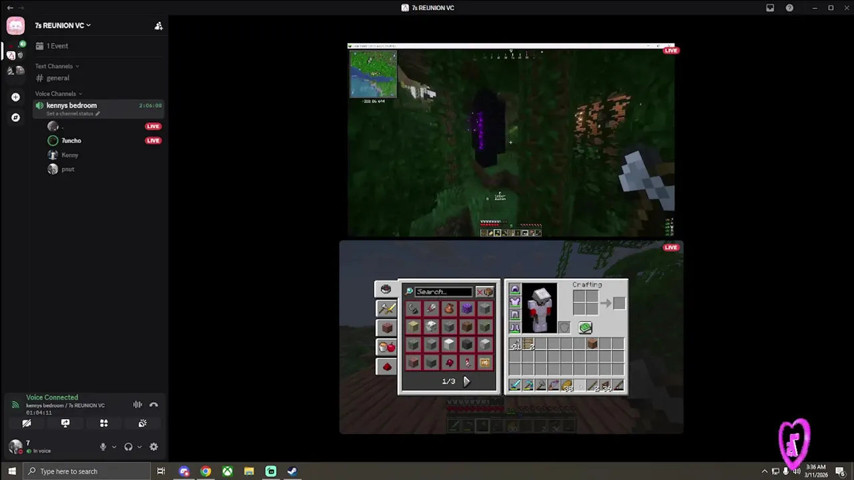The image size is (854, 480).
Task: Click the diamond pickaxe hotbar slot
Action: point(528,385)
